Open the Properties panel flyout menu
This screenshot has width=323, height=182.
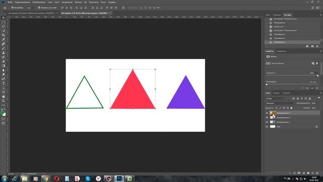320,51
